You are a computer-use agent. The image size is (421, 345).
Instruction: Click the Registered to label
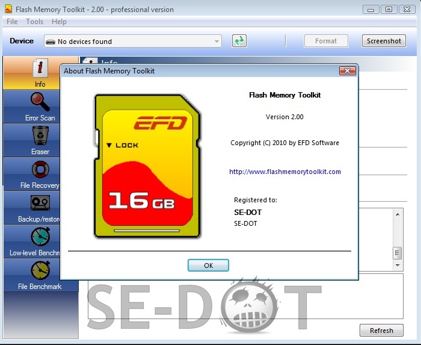tap(256, 200)
